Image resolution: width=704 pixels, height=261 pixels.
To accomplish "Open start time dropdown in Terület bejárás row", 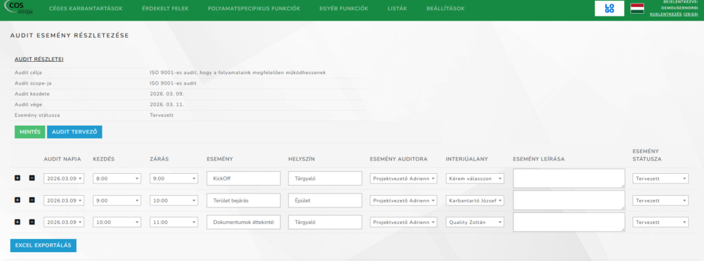I will pyautogui.click(x=117, y=201).
